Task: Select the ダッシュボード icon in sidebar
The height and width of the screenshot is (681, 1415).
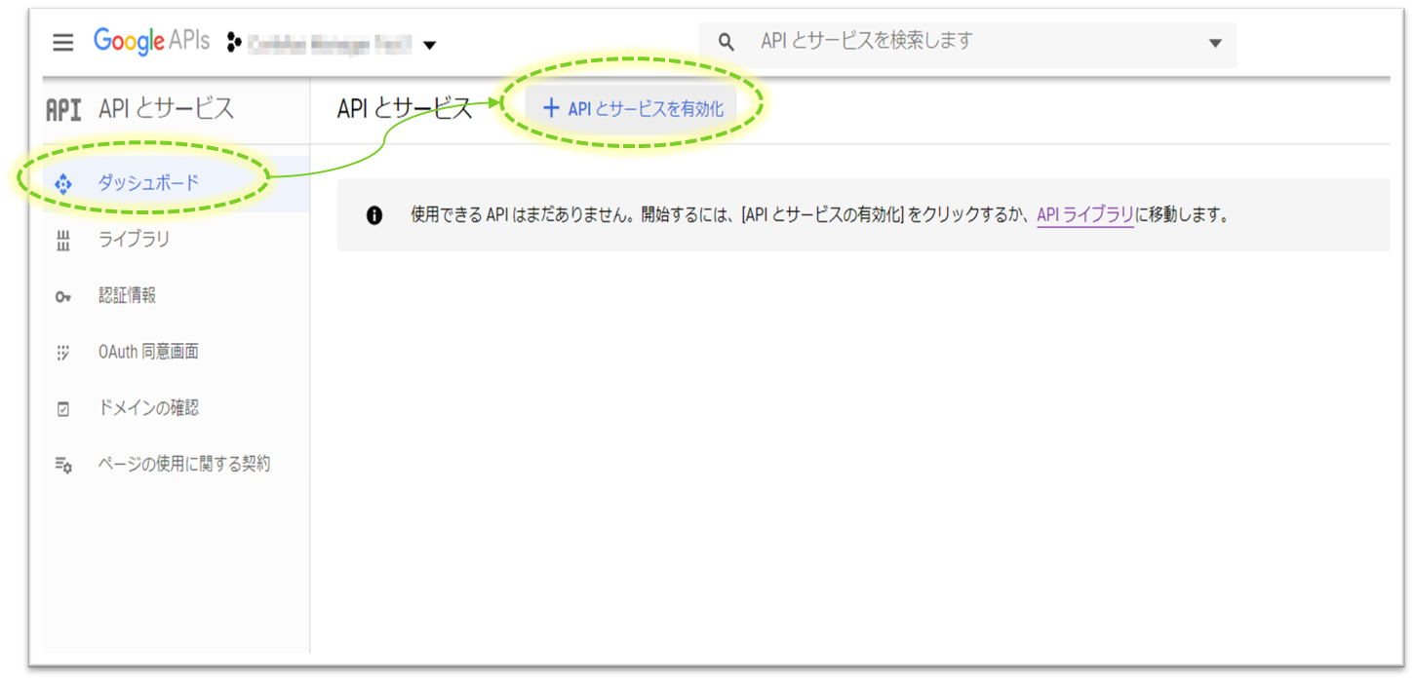Action: point(63,183)
